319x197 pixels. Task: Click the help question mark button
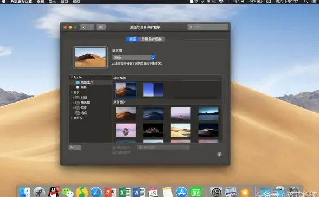click(219, 154)
